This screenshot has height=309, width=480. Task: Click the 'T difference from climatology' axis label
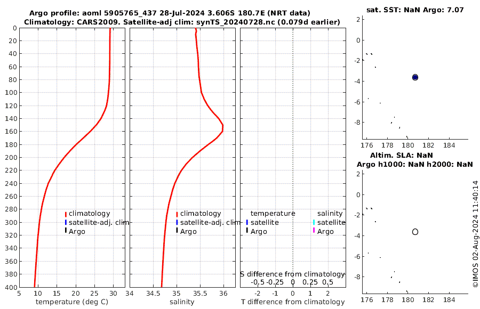293,302
